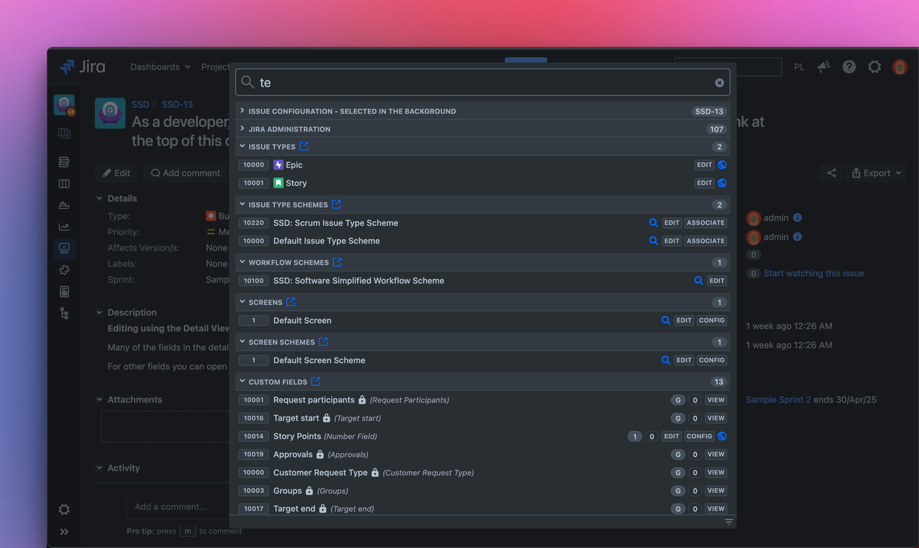Viewport: 919px width, 548px height.
Task: Click SSD breadcrumb link
Action: (x=140, y=104)
